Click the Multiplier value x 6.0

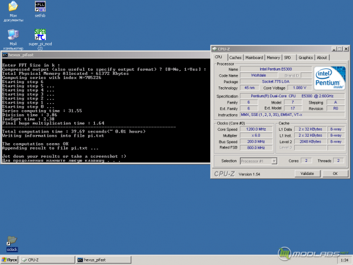pyautogui.click(x=256, y=135)
